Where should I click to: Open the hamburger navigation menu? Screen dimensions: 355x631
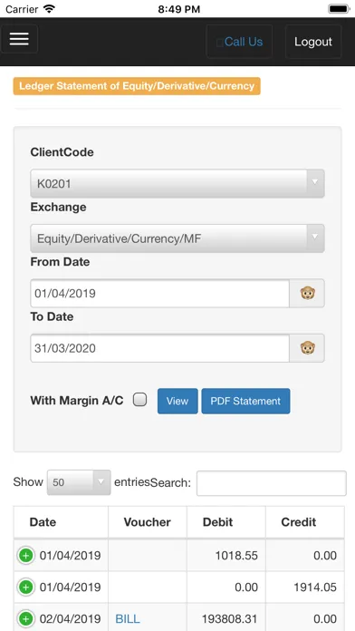point(19,39)
